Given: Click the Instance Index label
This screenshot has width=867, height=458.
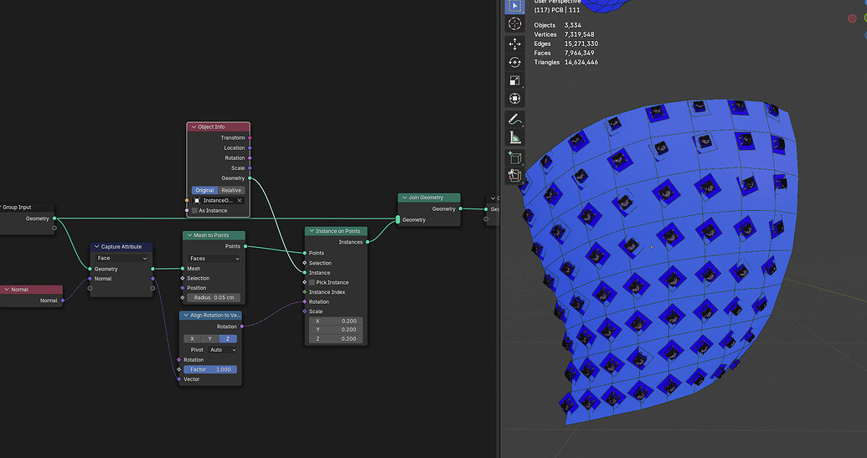Looking at the screenshot, I should pyautogui.click(x=327, y=292).
